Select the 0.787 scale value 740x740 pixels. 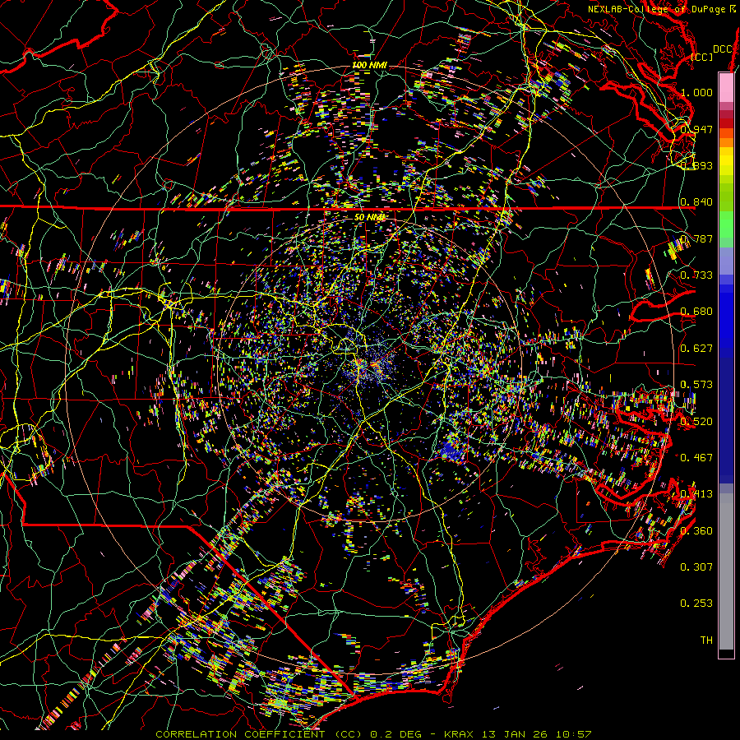pos(696,238)
